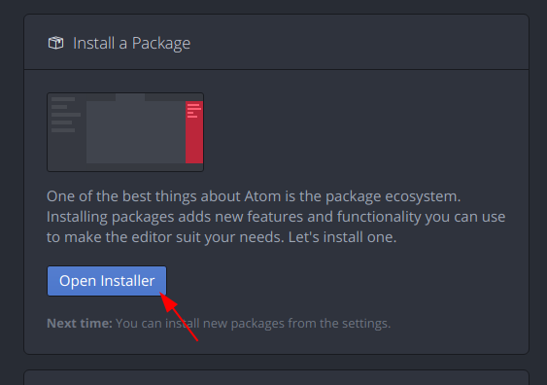
Task: Click the bold "Next time:" label
Action: coord(80,323)
